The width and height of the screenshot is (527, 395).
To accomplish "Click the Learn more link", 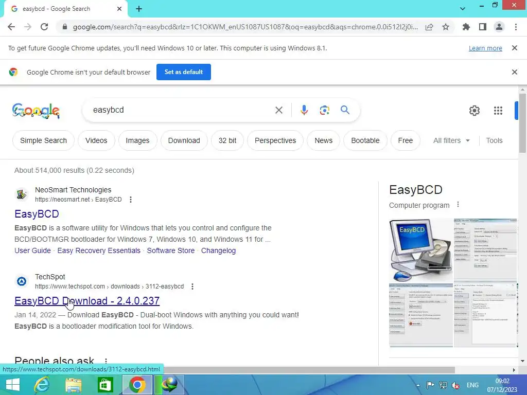I will tap(485, 48).
